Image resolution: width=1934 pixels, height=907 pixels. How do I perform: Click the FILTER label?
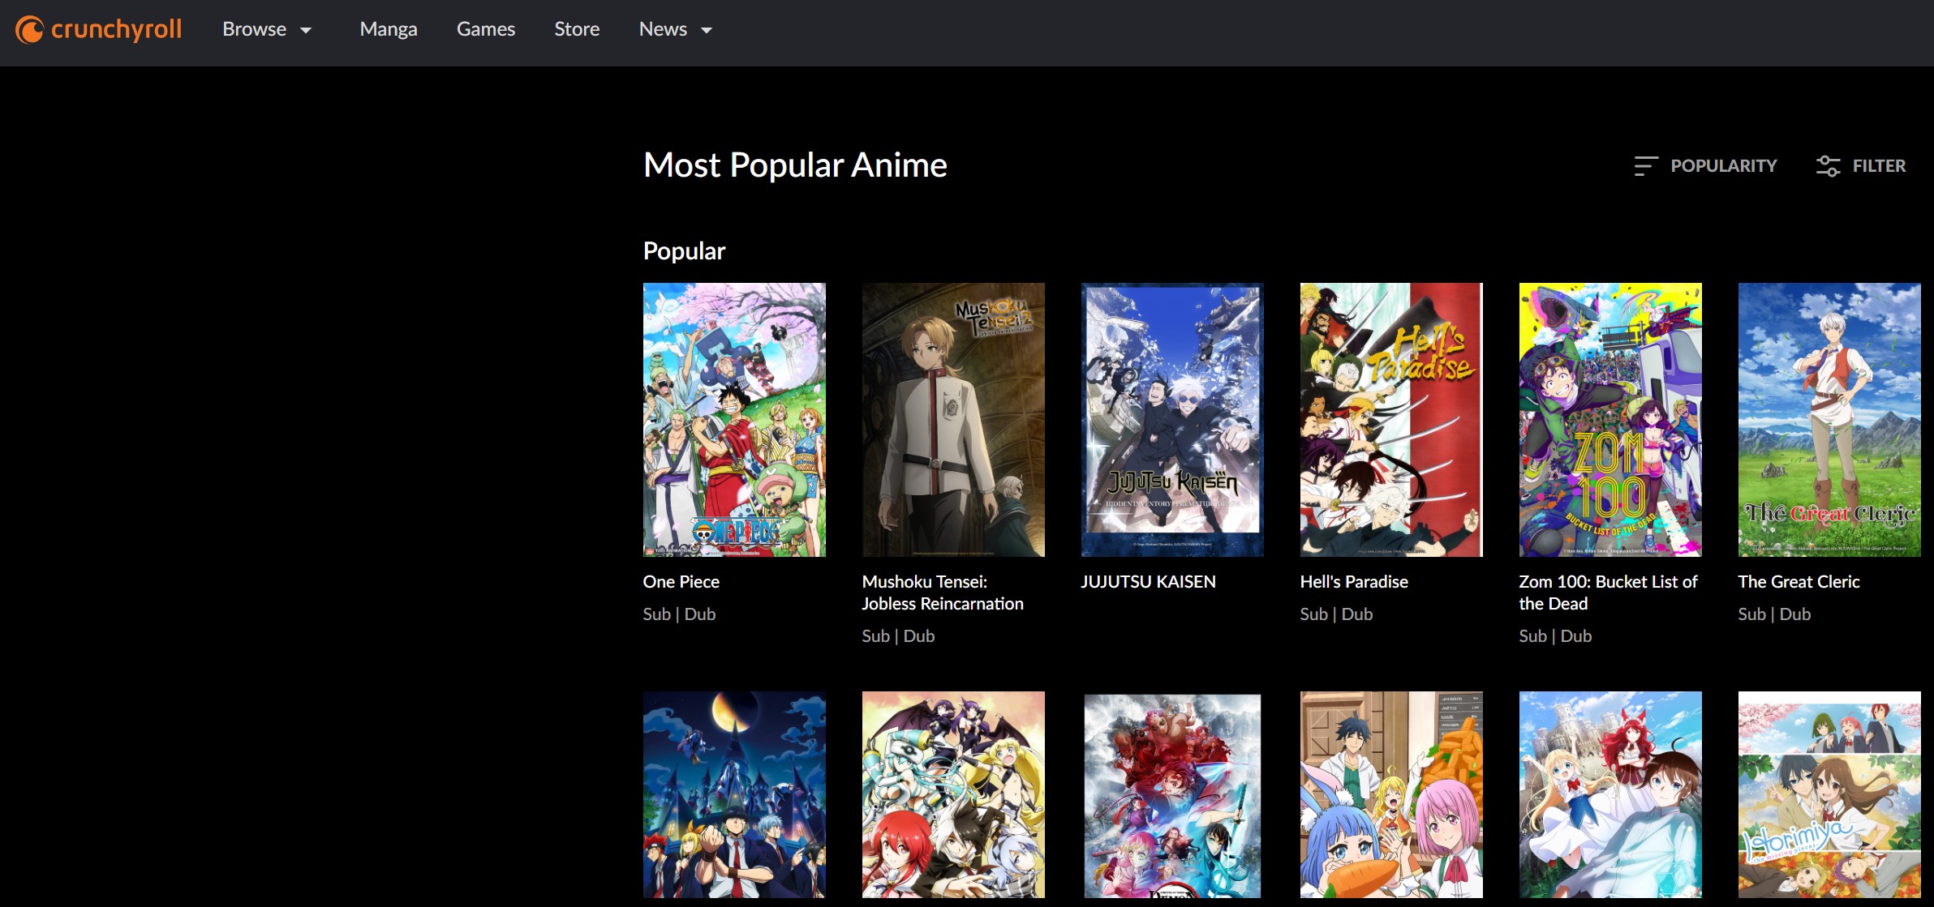click(x=1879, y=166)
